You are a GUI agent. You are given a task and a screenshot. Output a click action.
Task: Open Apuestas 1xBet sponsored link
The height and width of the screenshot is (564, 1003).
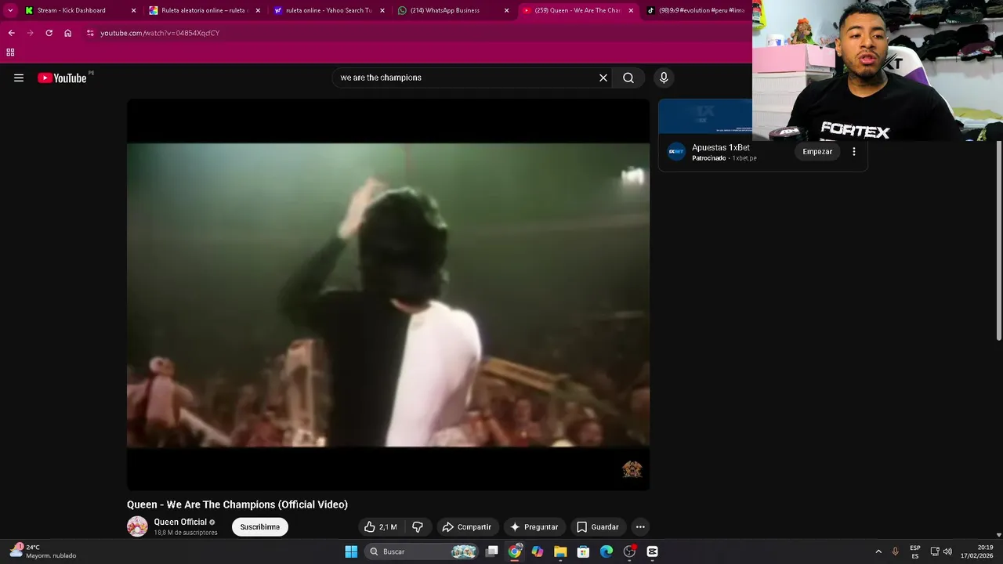click(x=721, y=147)
